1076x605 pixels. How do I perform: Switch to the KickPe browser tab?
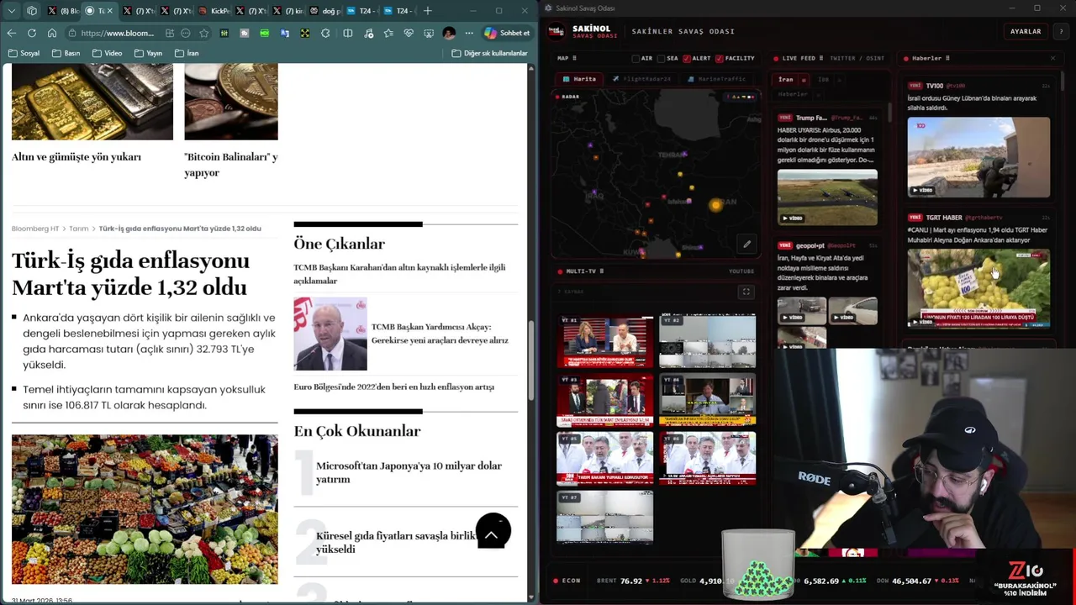pos(215,11)
